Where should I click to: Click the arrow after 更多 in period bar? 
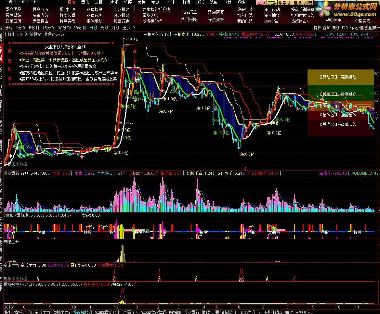(134, 28)
